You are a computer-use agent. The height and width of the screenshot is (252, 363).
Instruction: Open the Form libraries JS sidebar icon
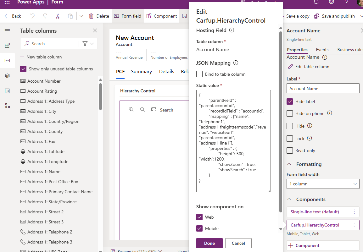[8, 91]
